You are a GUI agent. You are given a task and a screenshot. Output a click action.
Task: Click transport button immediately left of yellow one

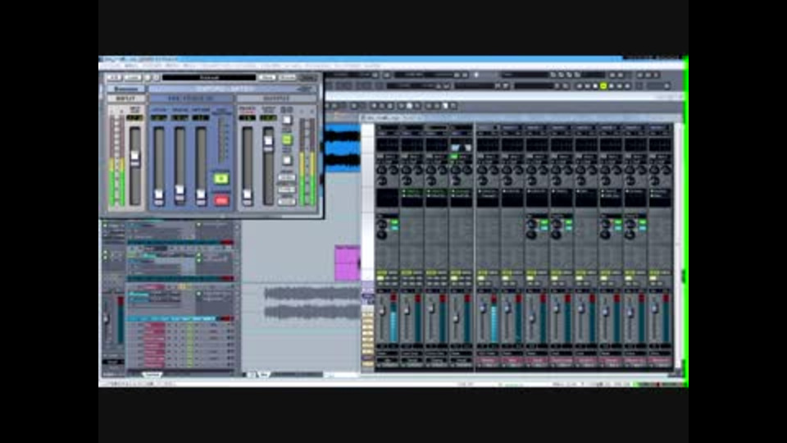[595, 86]
